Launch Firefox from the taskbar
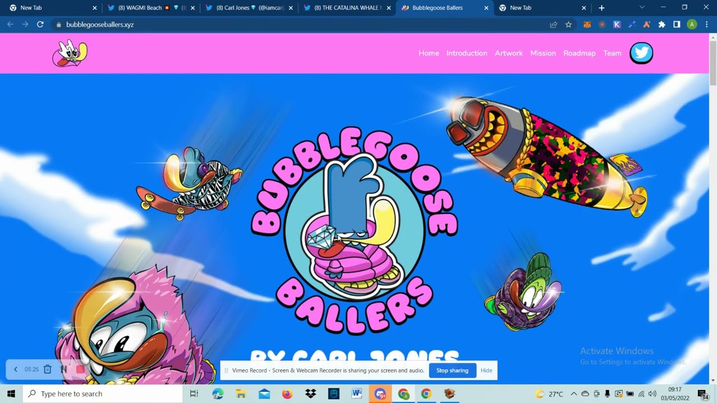Screen dimensions: 717x403 (287, 393)
